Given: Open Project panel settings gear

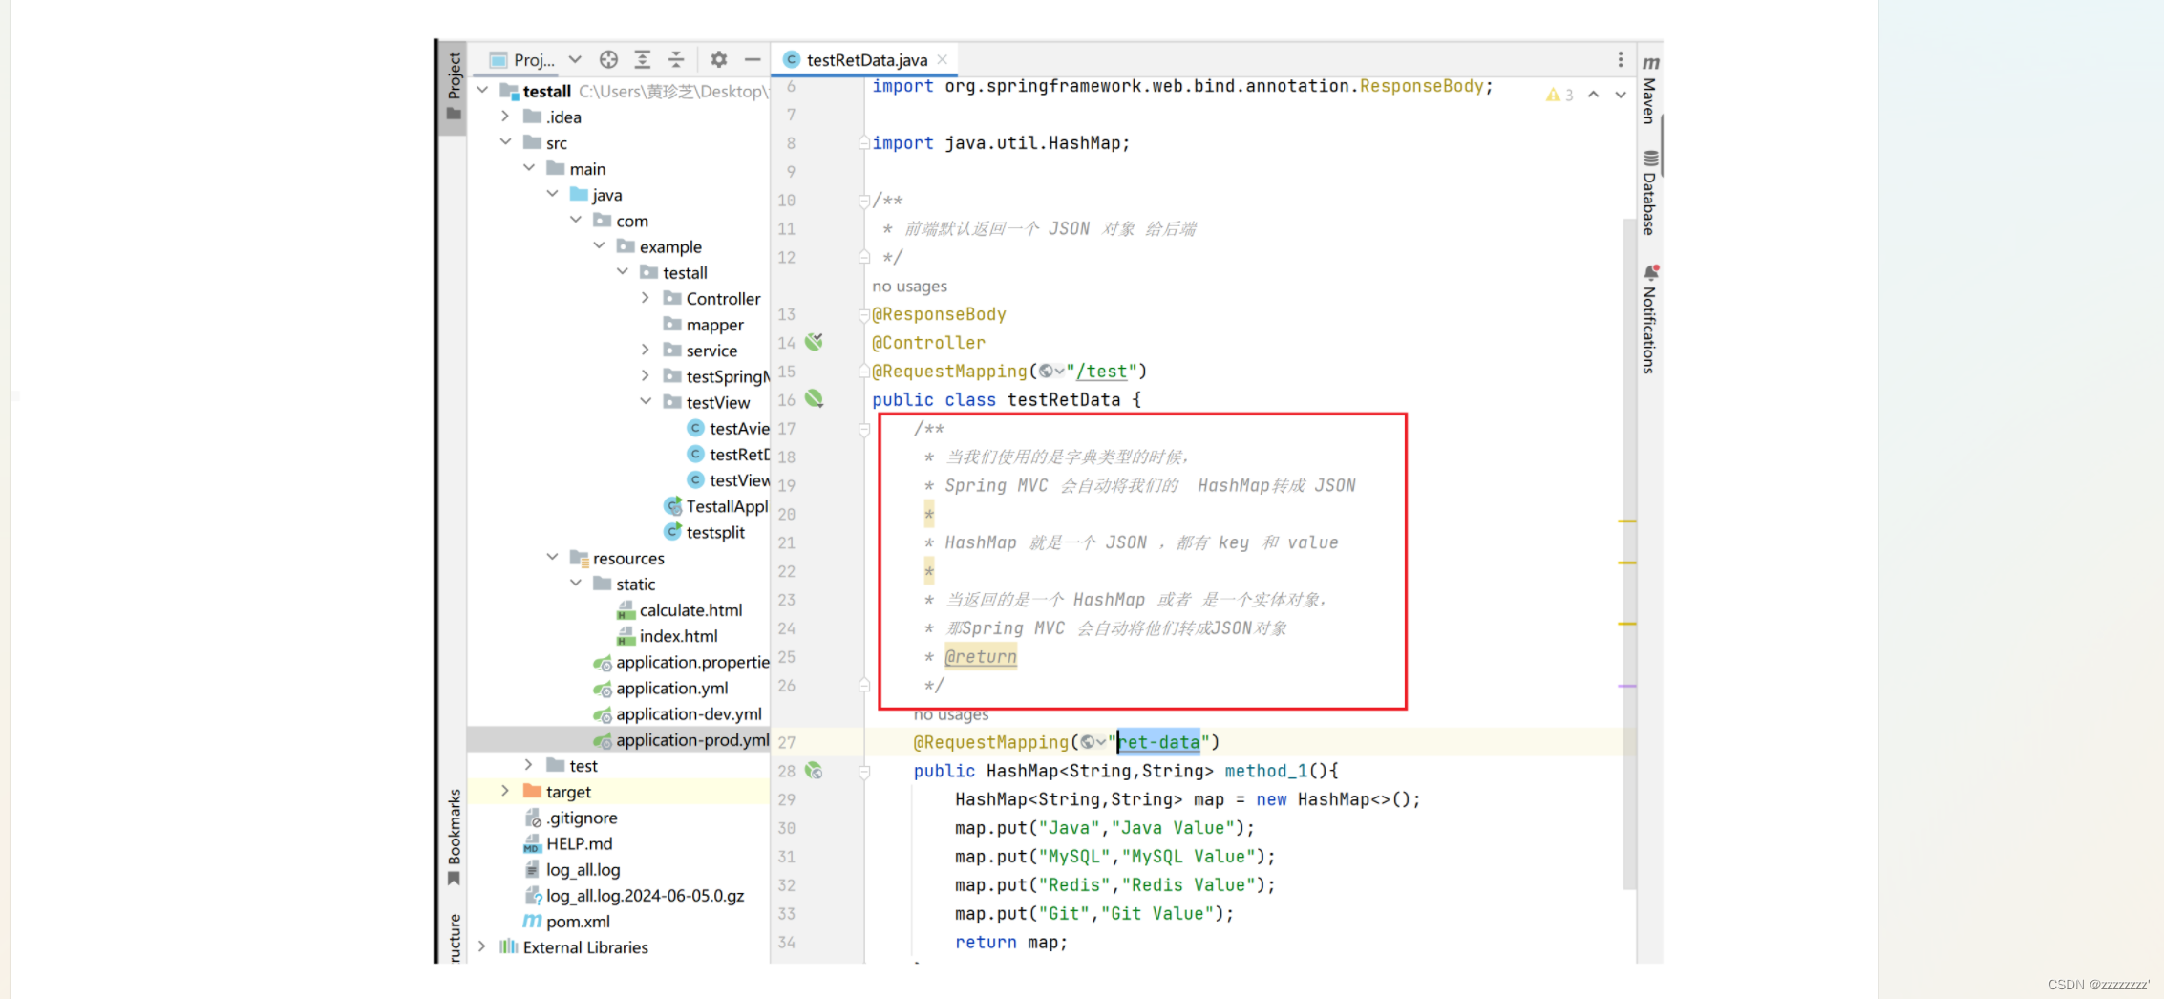Looking at the screenshot, I should (x=719, y=59).
